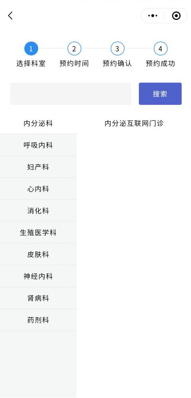The height and width of the screenshot is (398, 191).
Task: Select step 1 circle 选择科室
Action: coord(31,49)
